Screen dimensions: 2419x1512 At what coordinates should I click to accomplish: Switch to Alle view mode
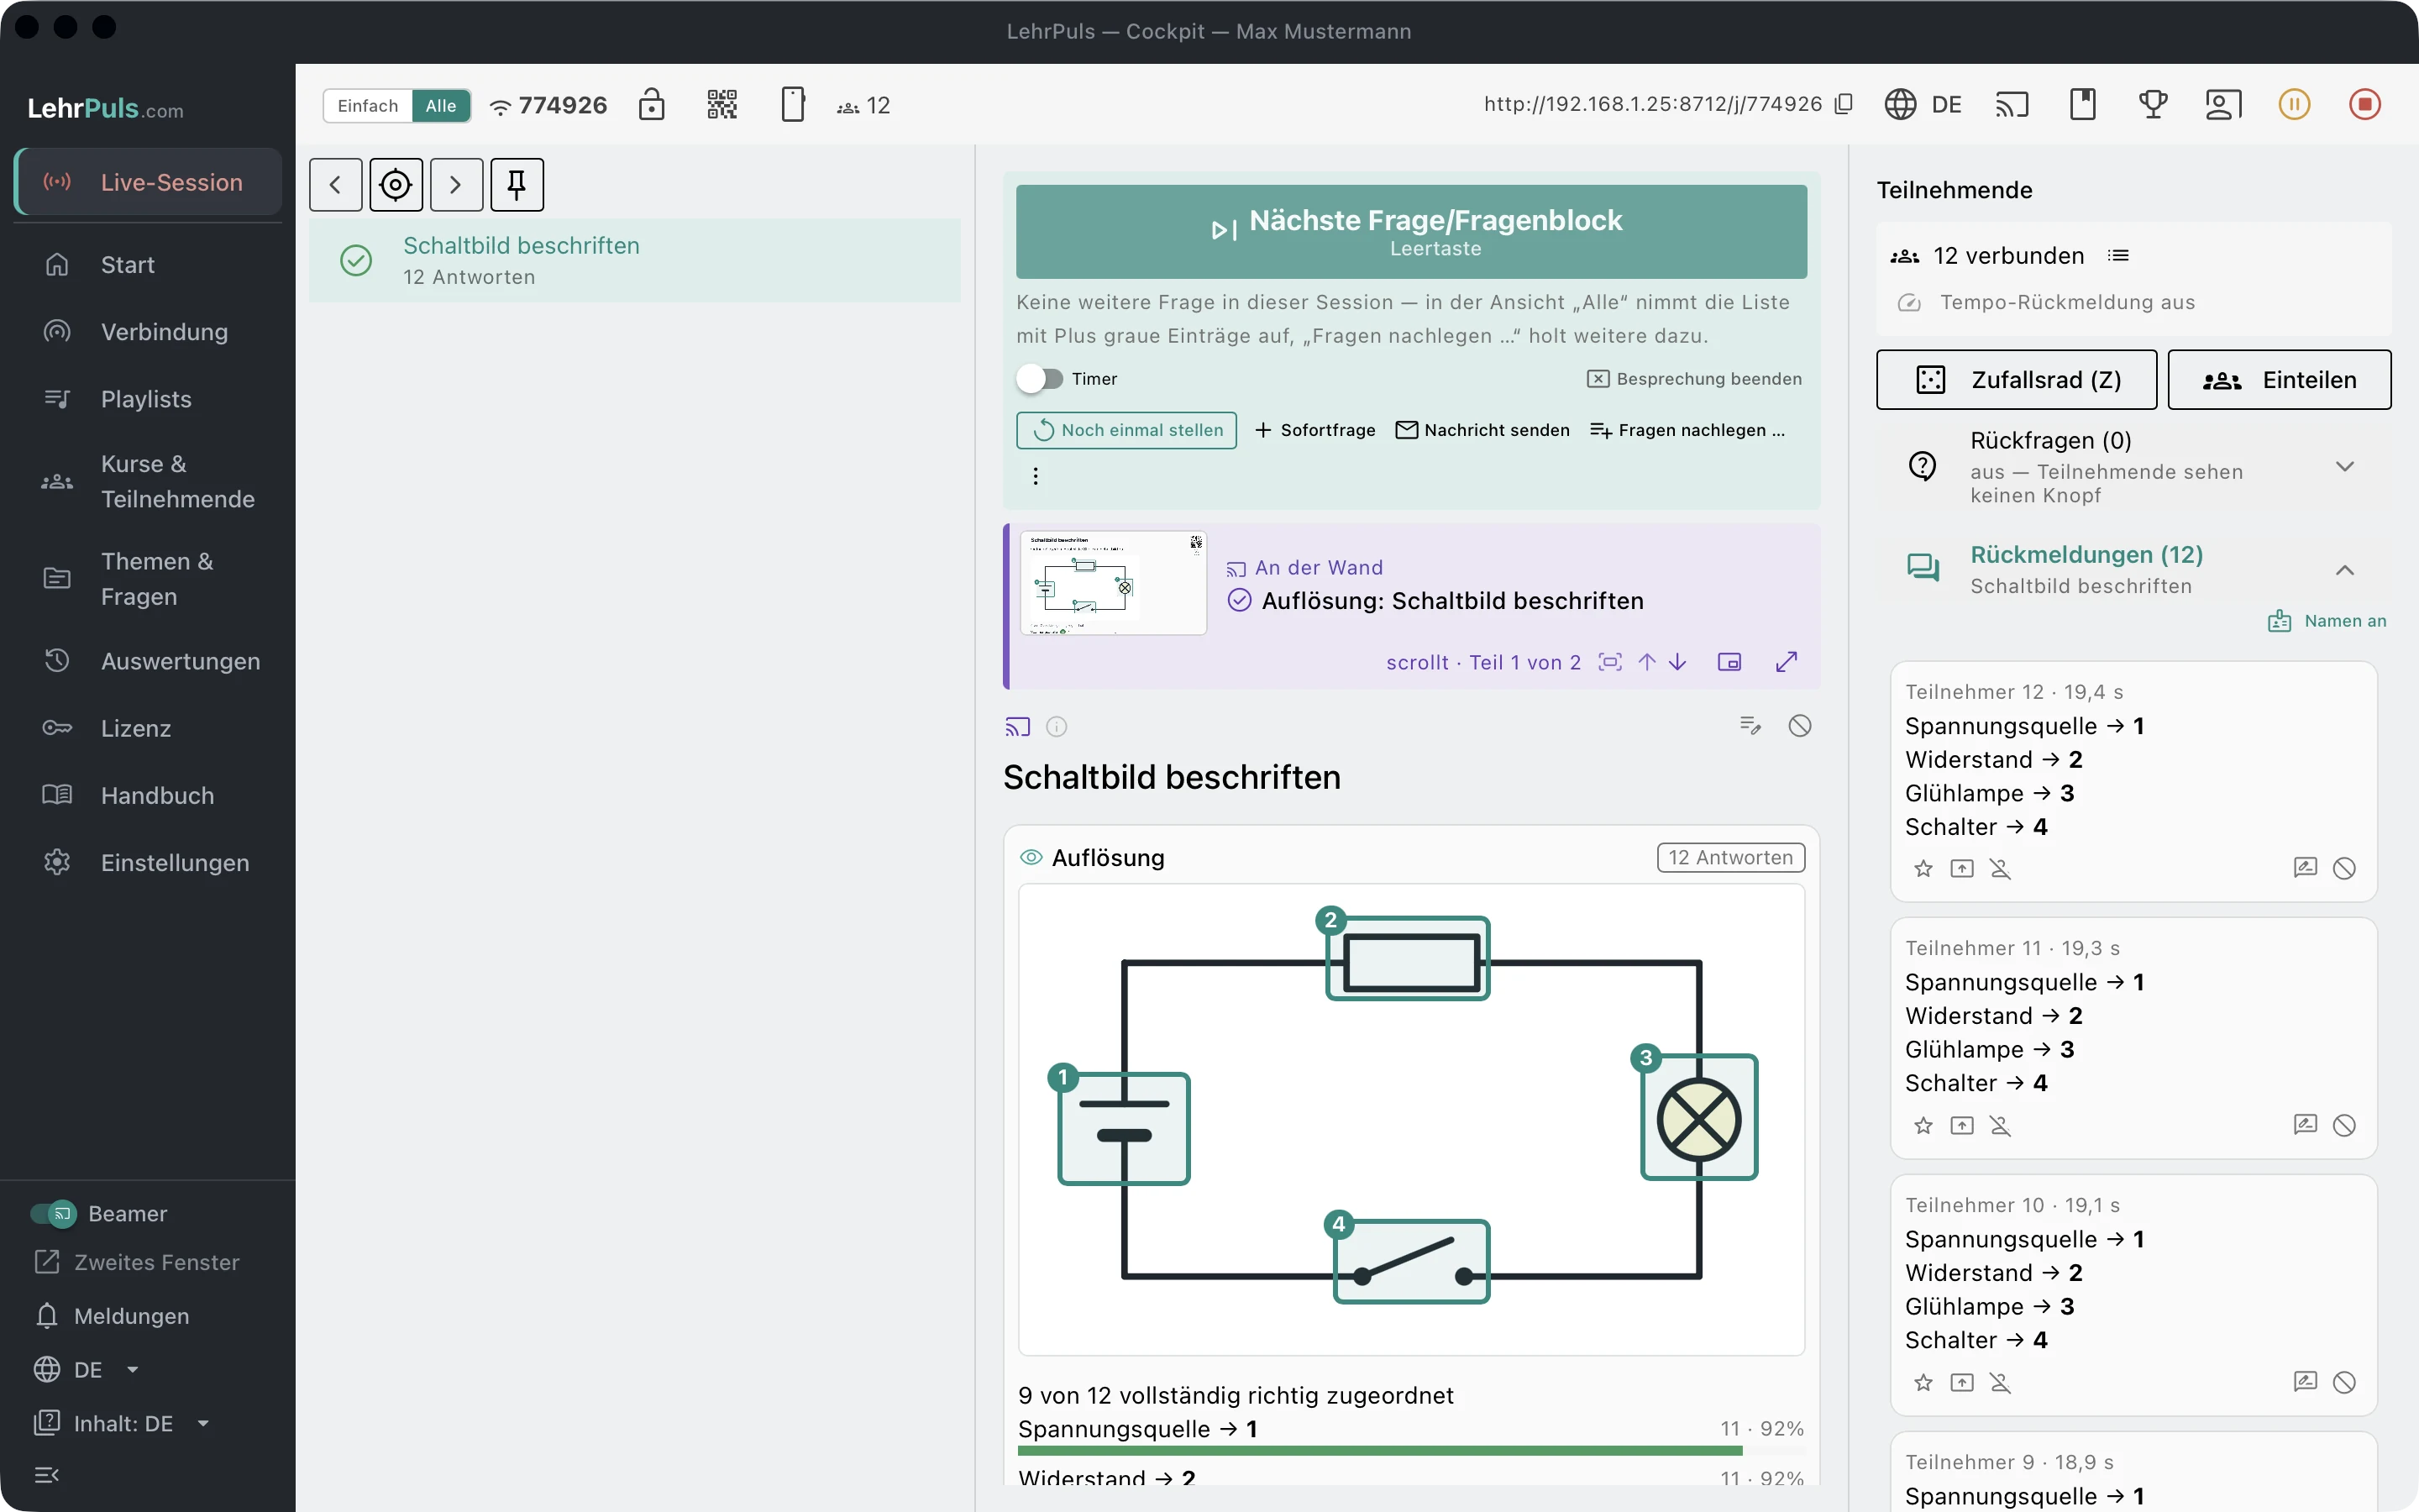coord(441,105)
